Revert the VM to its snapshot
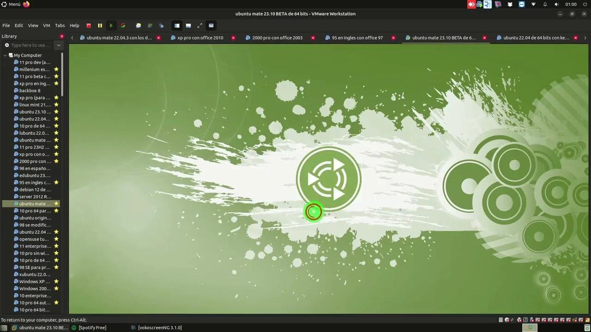The image size is (591, 332). point(150,26)
